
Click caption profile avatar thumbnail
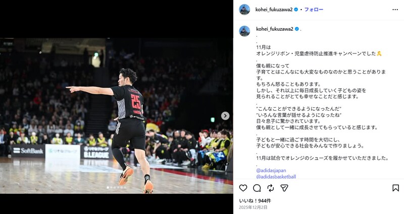[244, 31]
